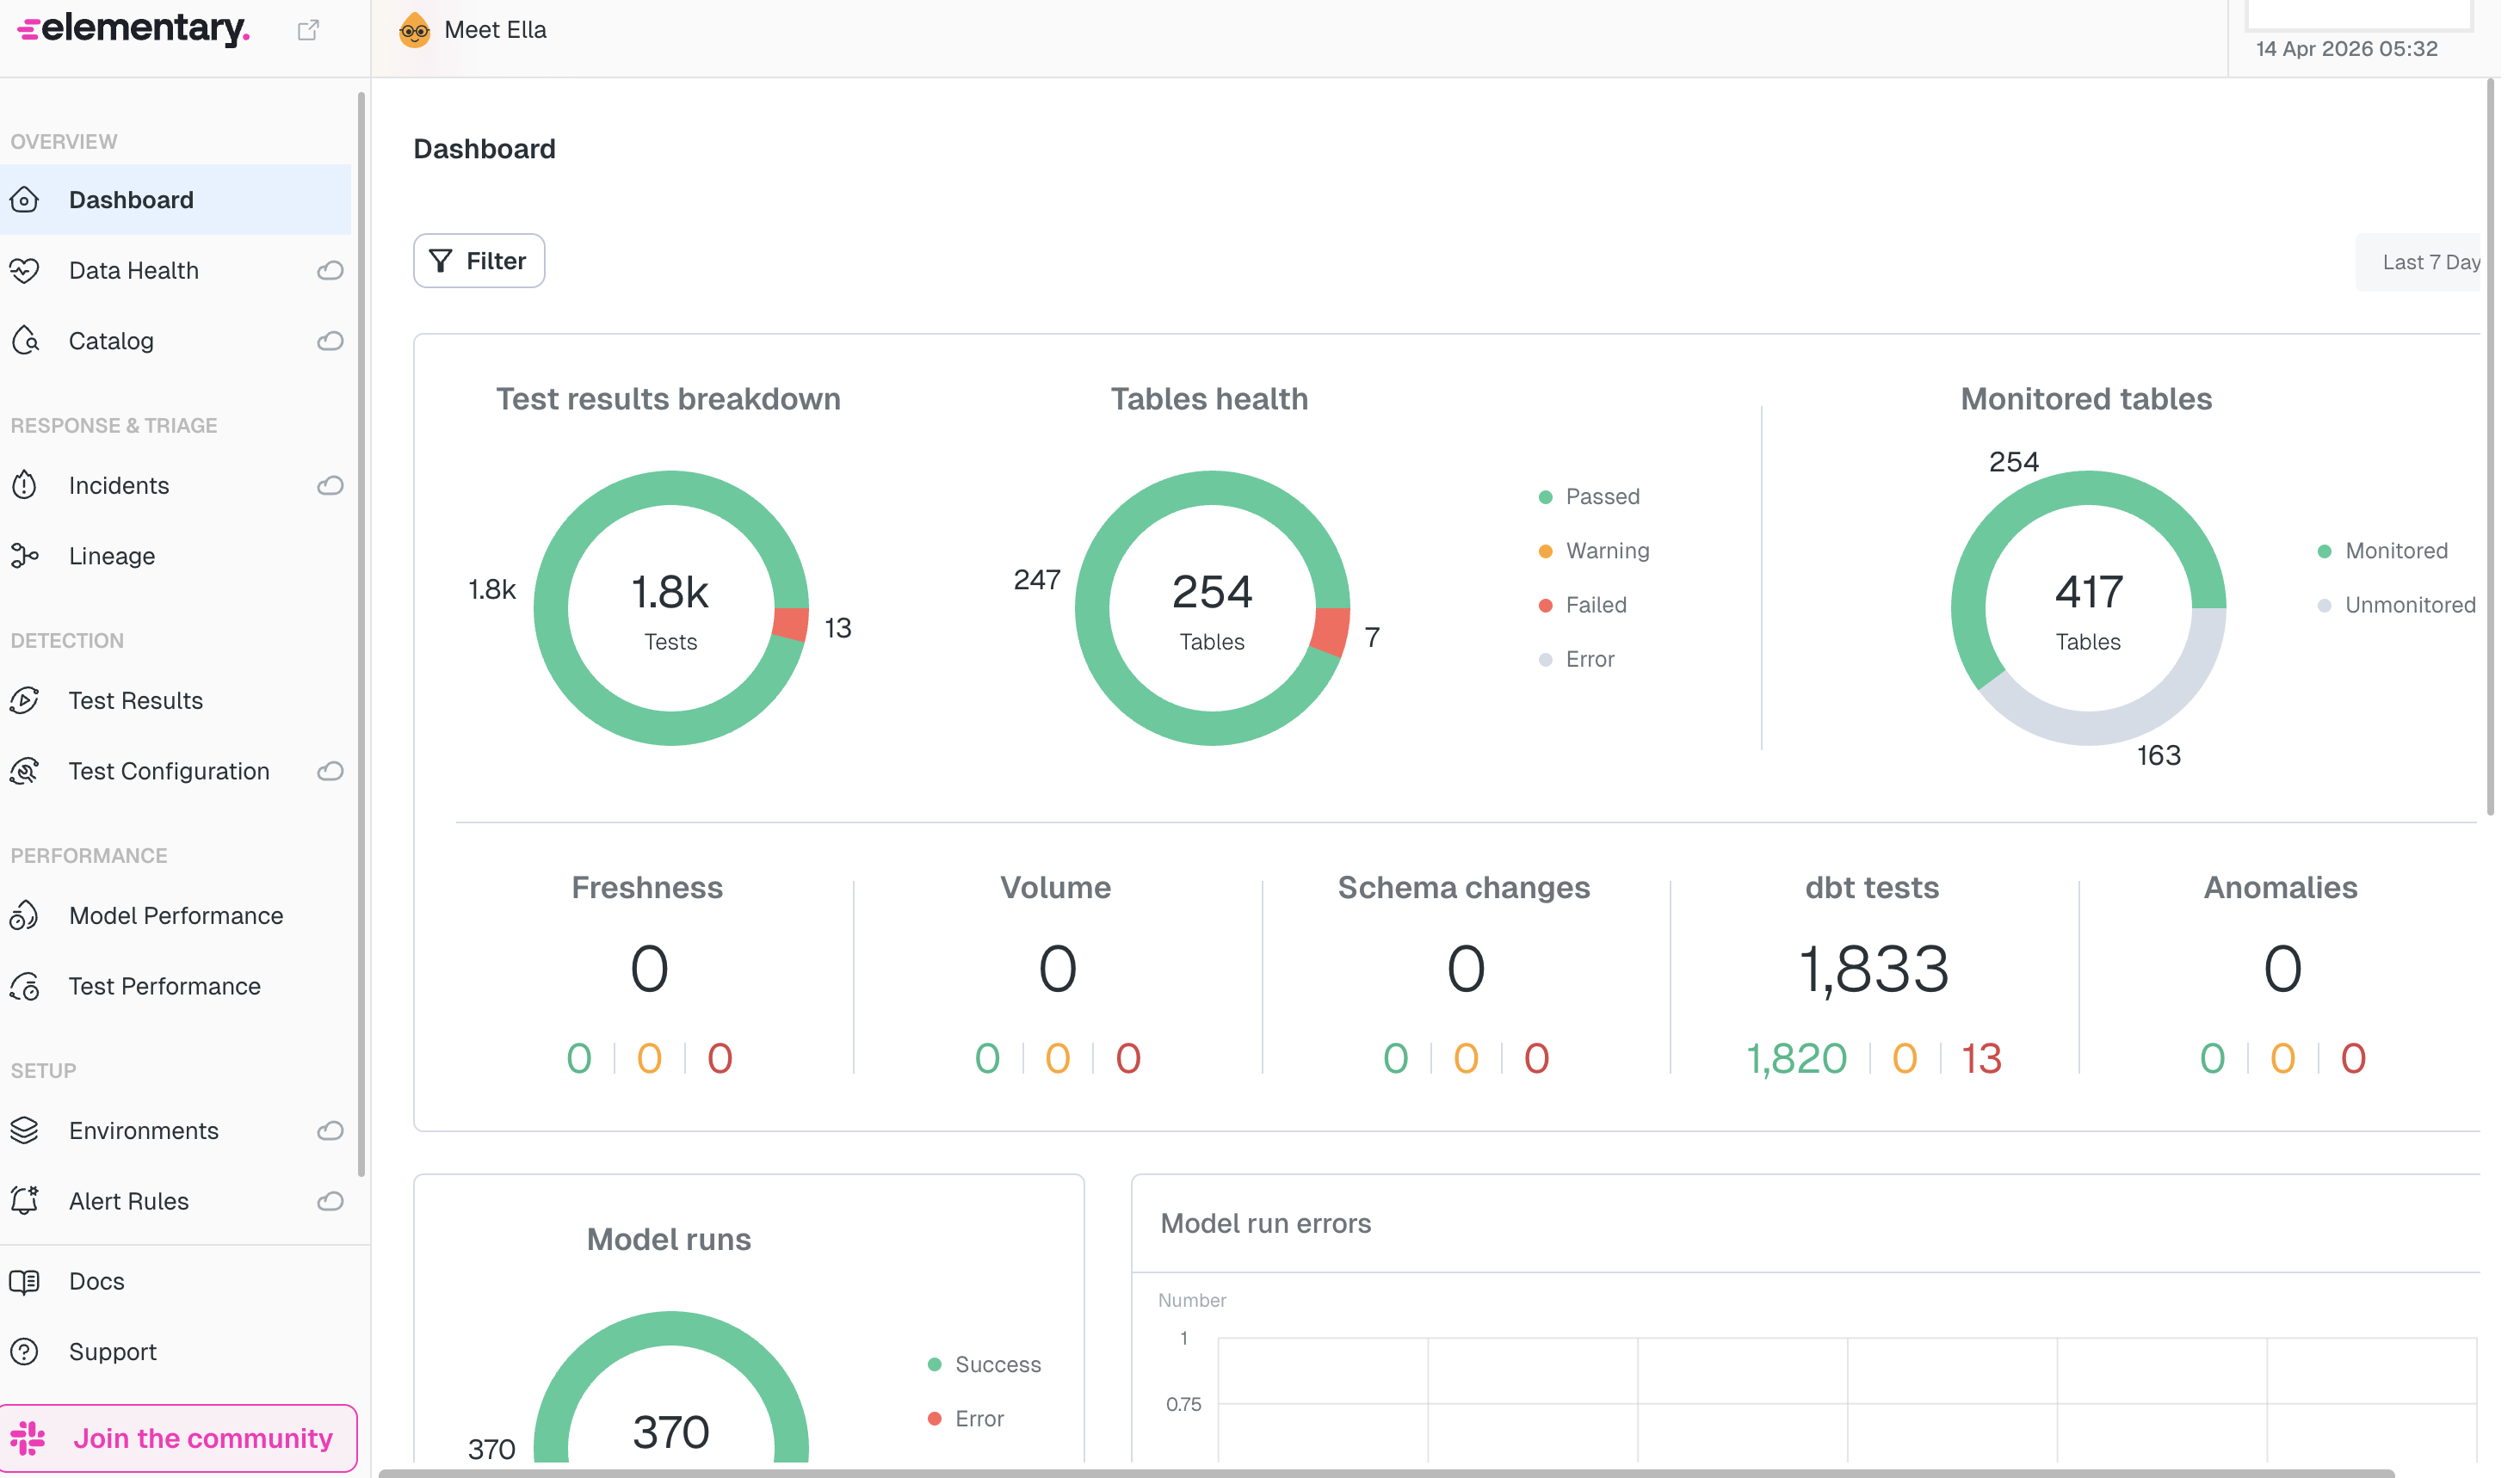2520x1478 pixels.
Task: Click the Environments layers icon
Action: coord(25,1130)
